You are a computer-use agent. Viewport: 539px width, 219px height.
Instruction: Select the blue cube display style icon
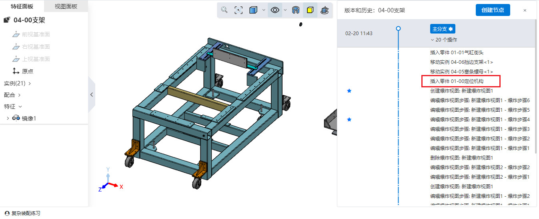click(x=253, y=10)
